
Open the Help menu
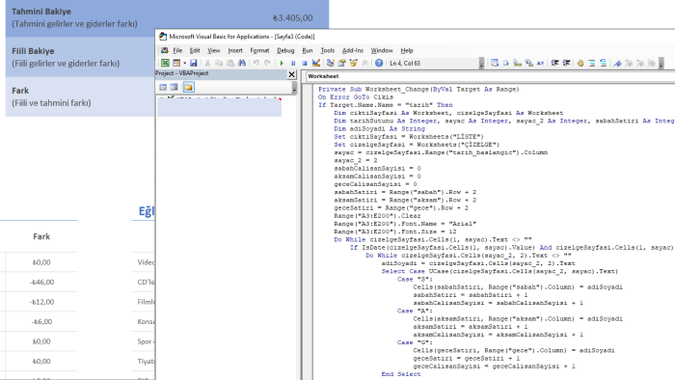click(x=406, y=50)
